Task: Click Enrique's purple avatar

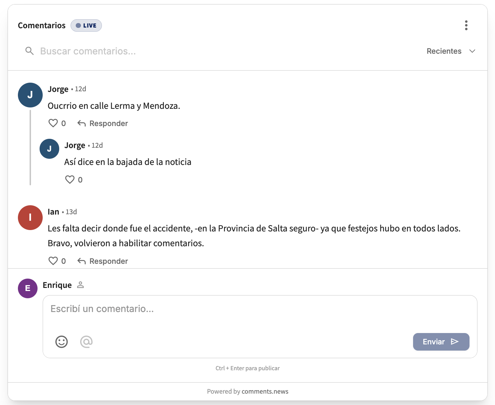Action: pos(28,288)
